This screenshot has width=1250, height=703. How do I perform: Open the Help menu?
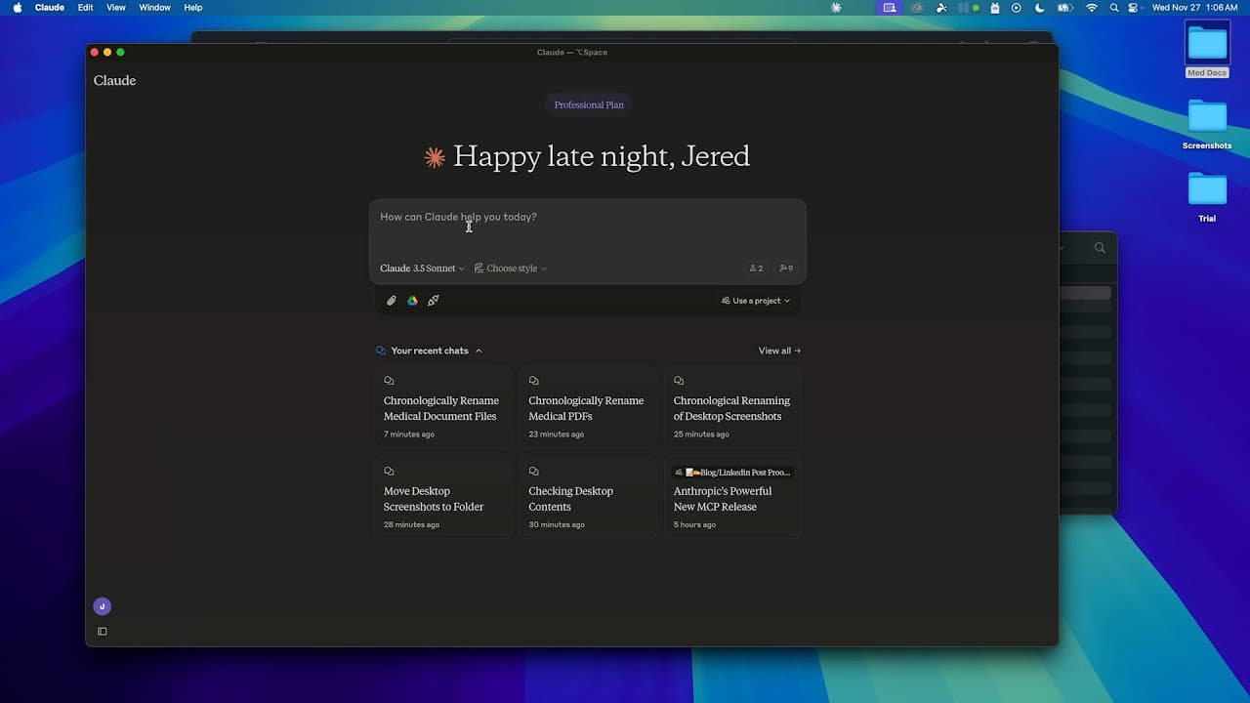click(x=193, y=8)
